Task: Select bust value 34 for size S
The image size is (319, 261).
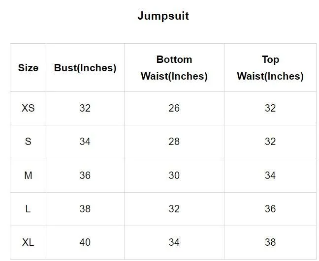Action: [x=85, y=142]
